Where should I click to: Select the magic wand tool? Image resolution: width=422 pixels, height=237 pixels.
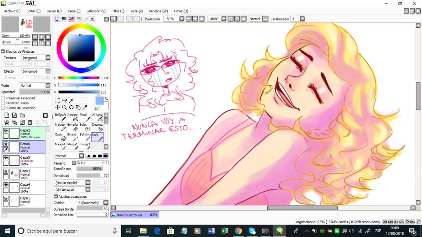point(71,100)
